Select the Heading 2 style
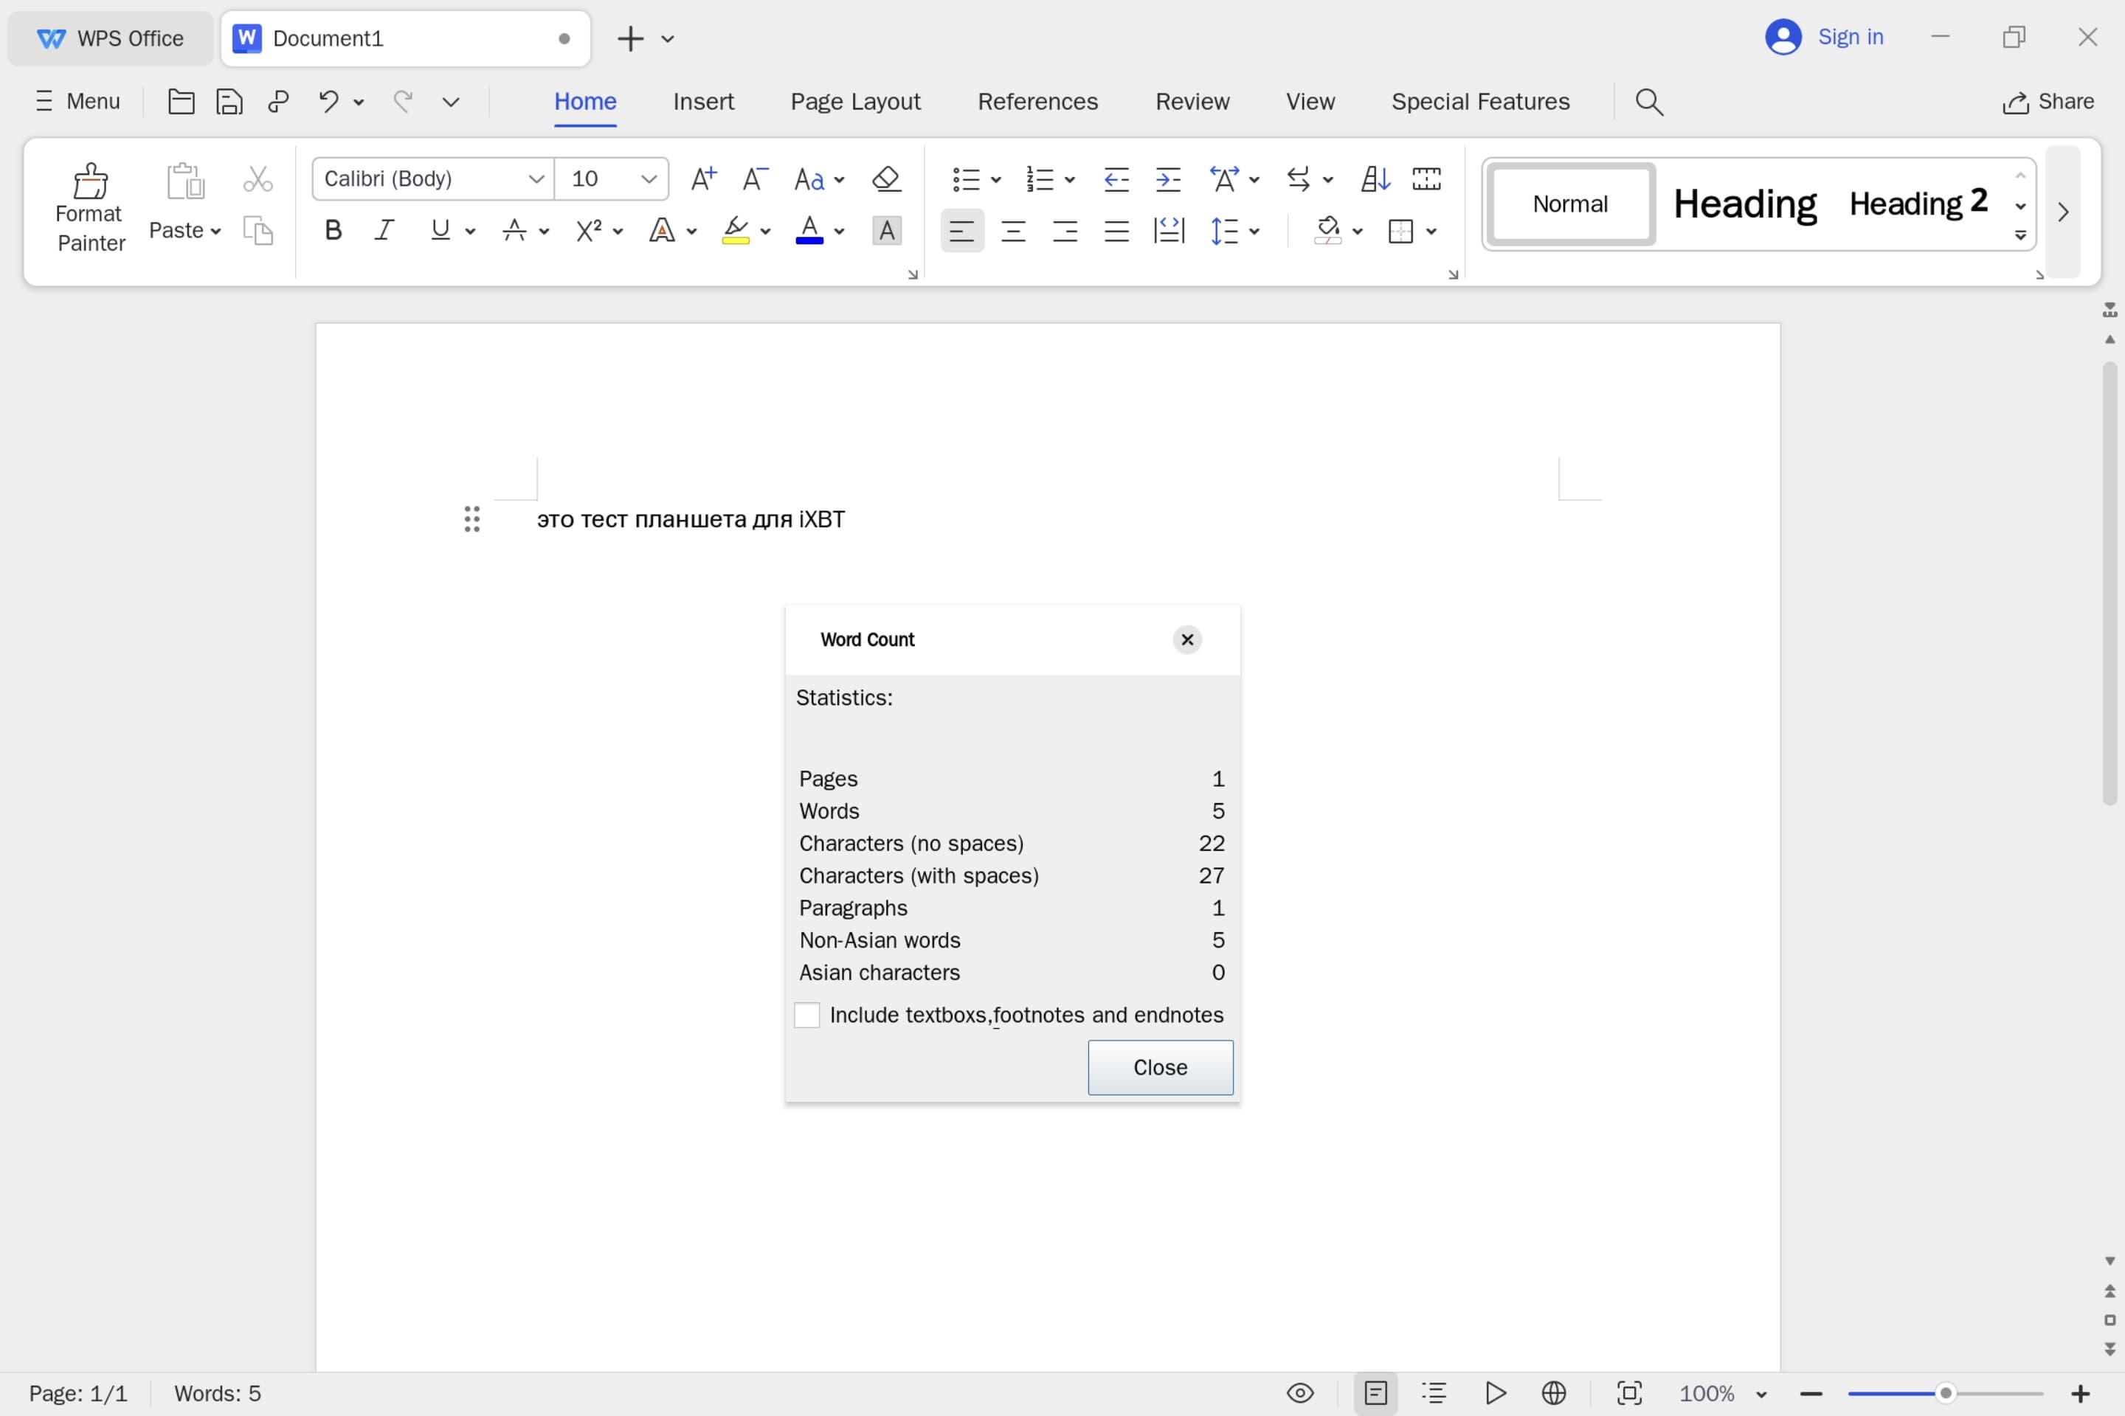 1917,204
